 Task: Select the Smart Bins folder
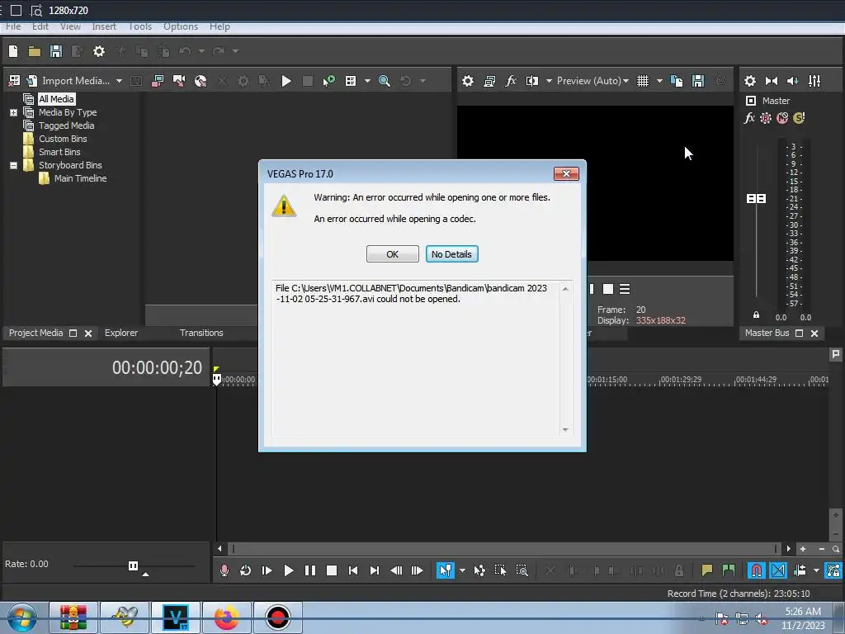point(59,152)
